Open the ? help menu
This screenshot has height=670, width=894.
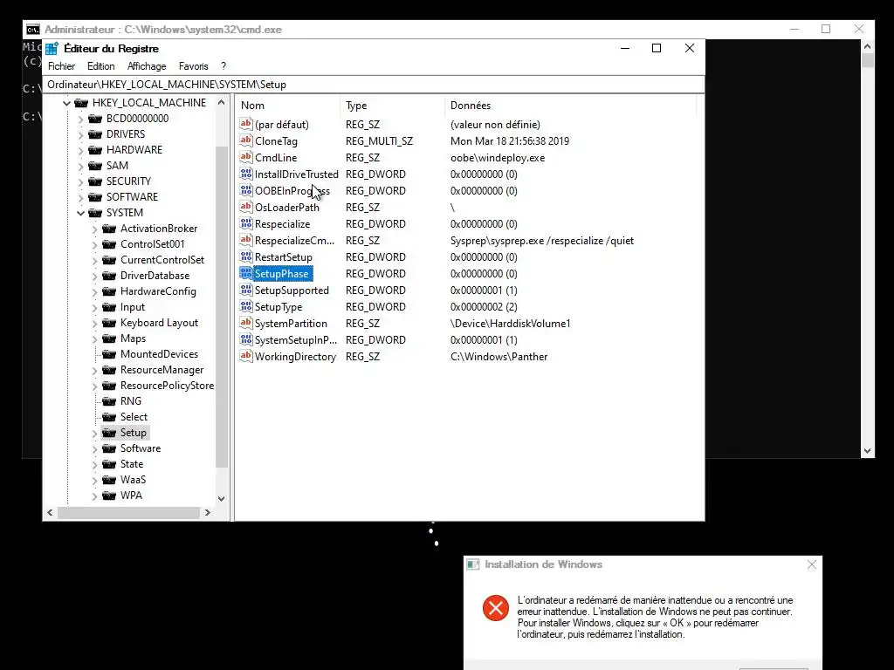coord(223,66)
